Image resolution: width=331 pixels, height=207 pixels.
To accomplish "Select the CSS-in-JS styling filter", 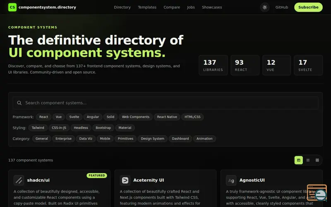I will 59,128.
